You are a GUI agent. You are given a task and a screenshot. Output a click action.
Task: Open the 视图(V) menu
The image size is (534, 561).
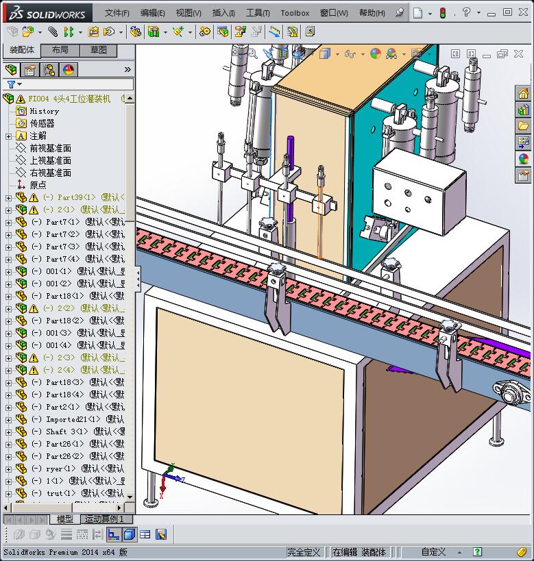(x=189, y=13)
